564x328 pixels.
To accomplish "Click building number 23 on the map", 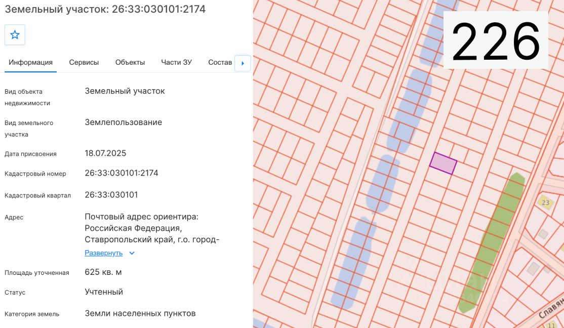I will click(545, 202).
